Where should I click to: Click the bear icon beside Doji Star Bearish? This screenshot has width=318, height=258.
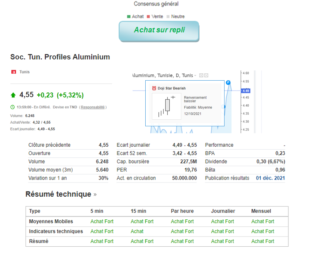click(154, 88)
